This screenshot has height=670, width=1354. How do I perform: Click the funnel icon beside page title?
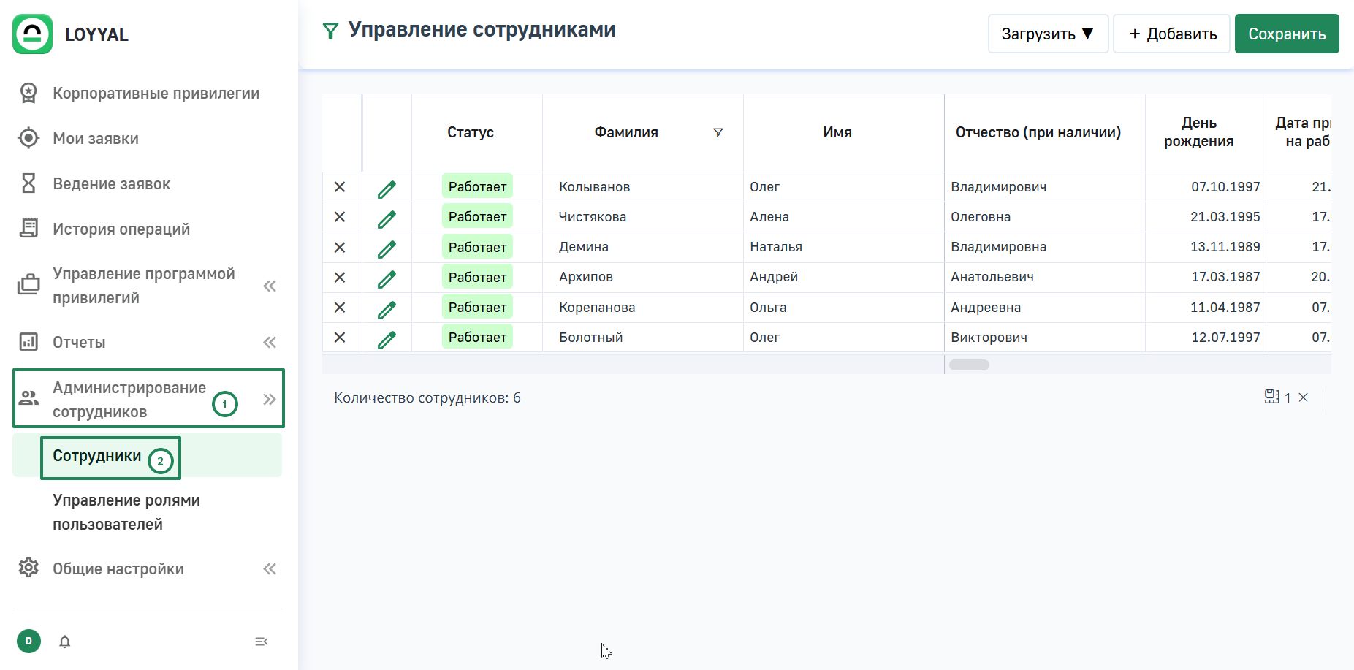[330, 31]
